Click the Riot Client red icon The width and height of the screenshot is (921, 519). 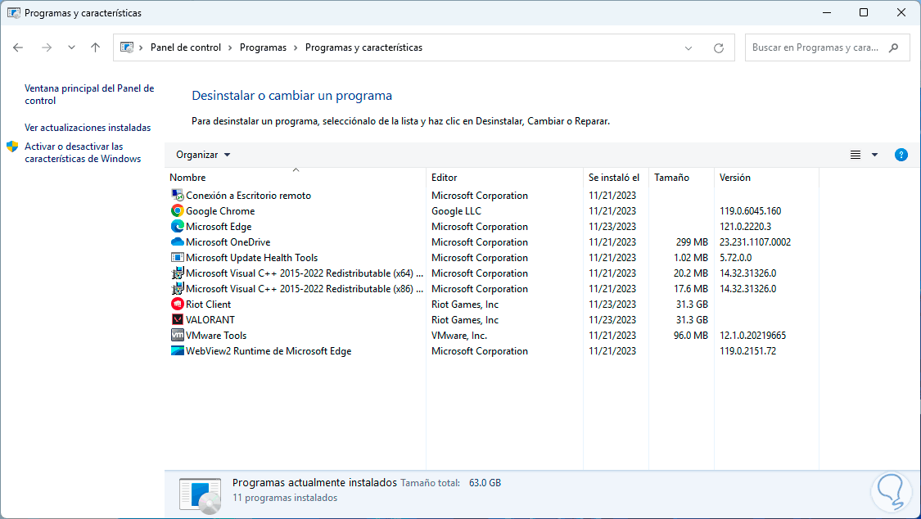click(x=178, y=305)
